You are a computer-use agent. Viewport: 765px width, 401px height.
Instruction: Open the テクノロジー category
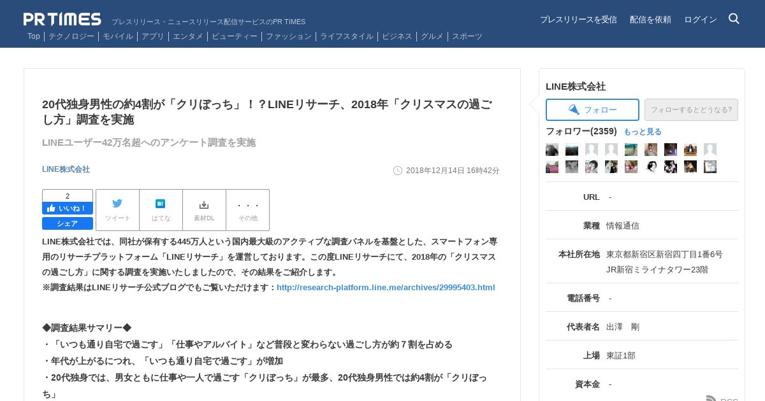71,36
